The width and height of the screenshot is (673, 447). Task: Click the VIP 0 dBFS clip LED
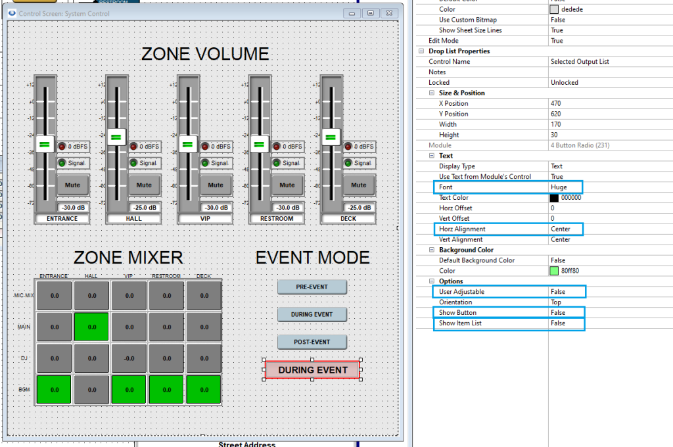coord(205,147)
